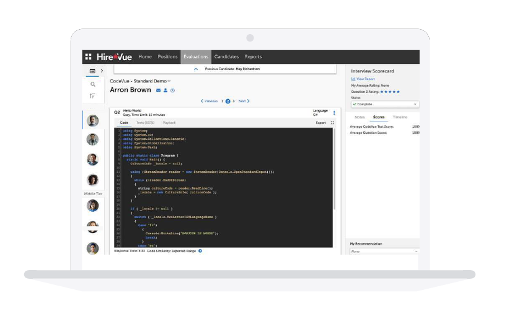Go to Candidates in top navigation
This screenshot has height=311, width=512.
tap(227, 57)
